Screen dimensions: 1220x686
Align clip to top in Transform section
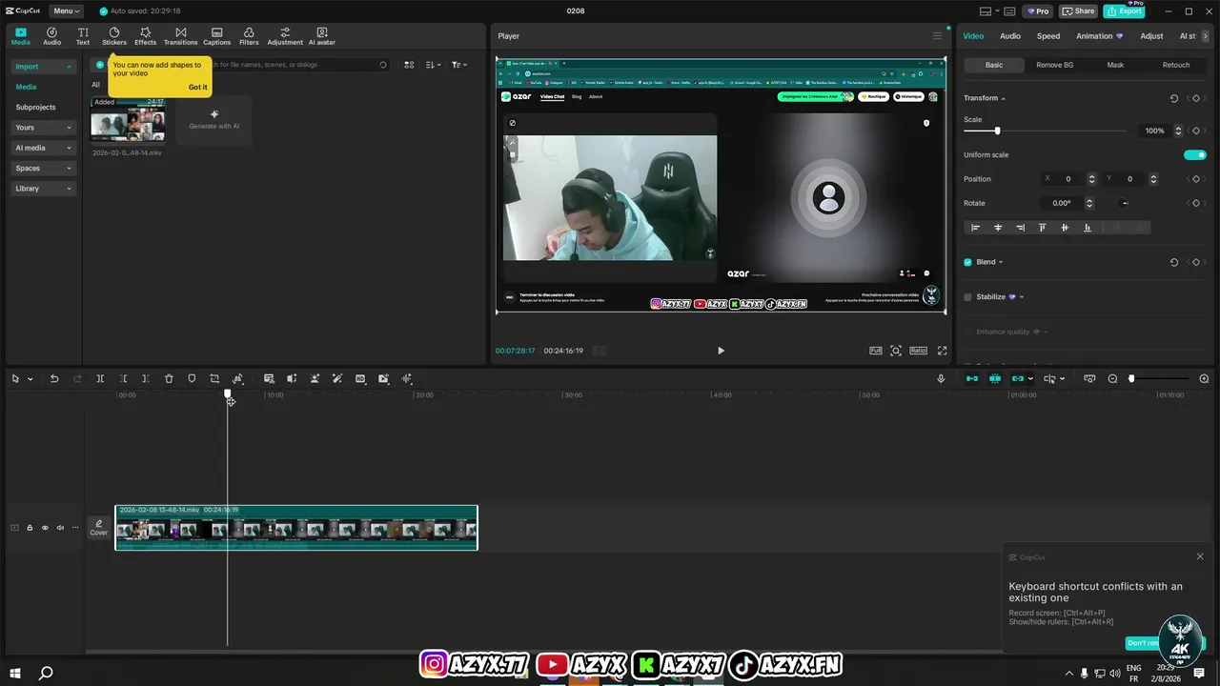coord(1042,228)
